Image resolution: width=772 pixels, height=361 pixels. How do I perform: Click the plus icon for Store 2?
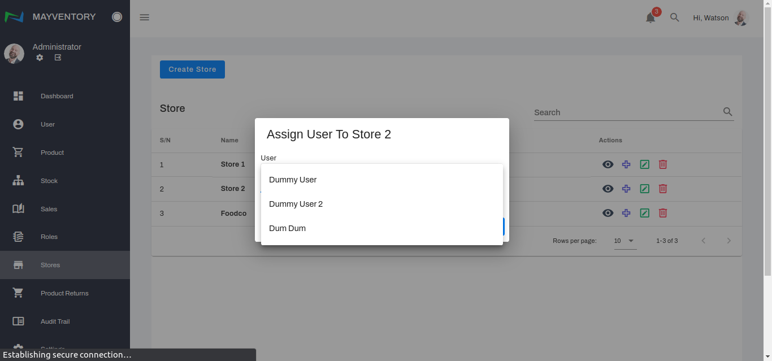[x=626, y=189]
